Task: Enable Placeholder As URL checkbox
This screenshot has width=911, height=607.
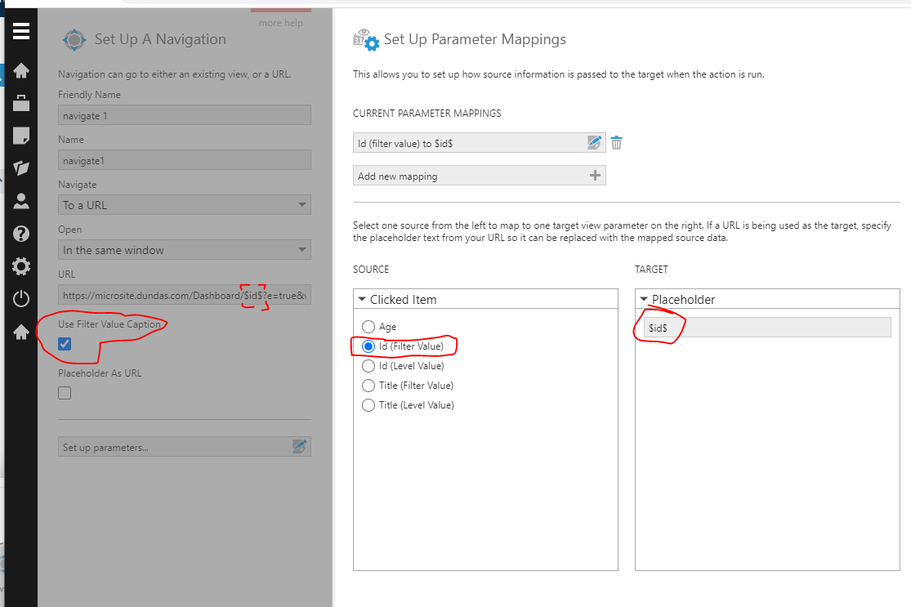Action: pyautogui.click(x=65, y=393)
